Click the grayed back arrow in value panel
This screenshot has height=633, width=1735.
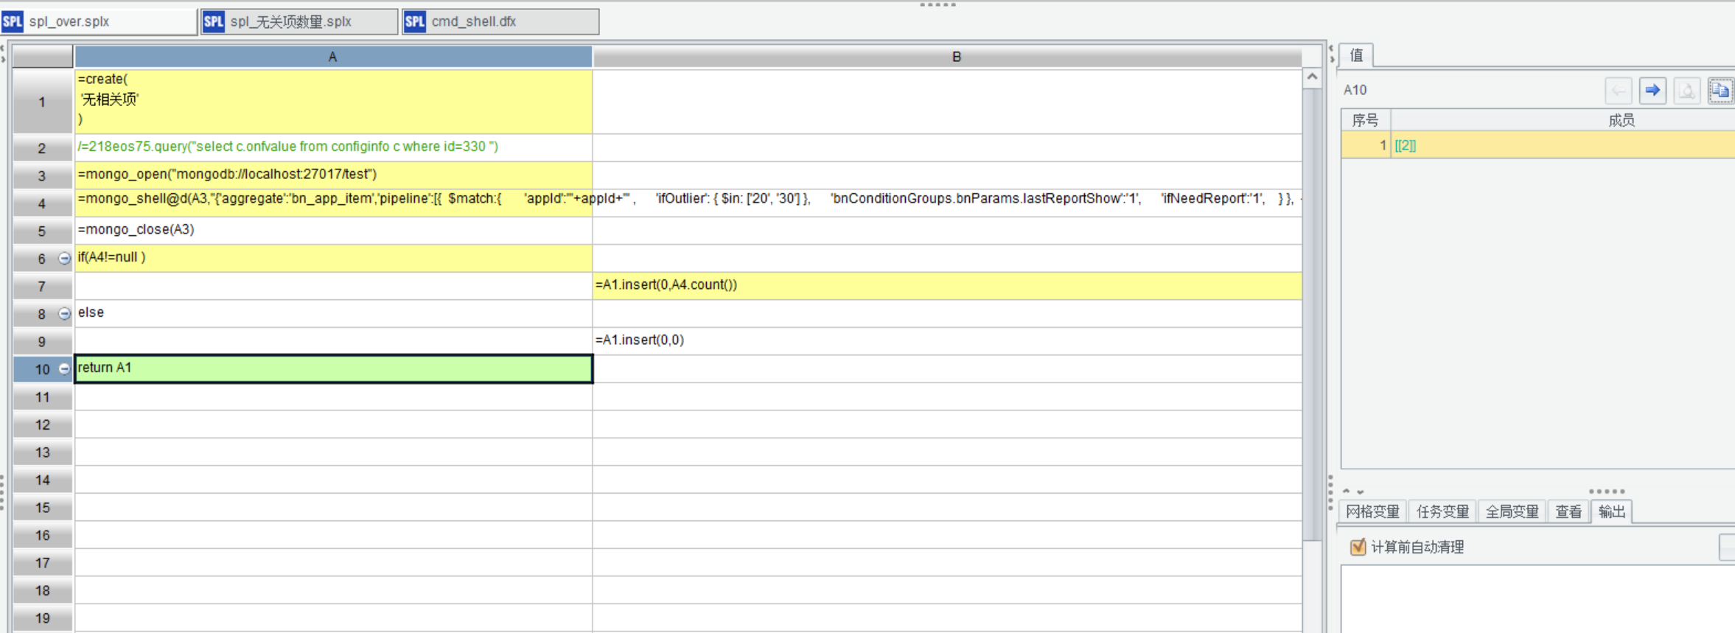coord(1619,90)
